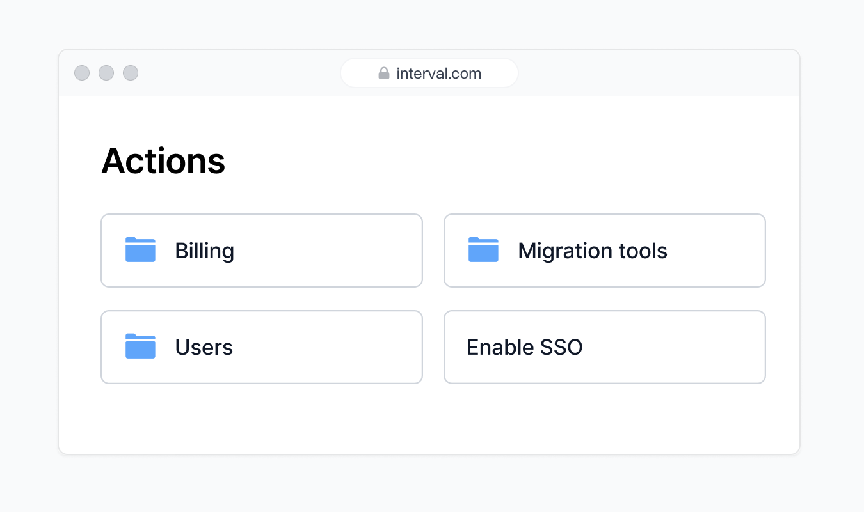Open the Migration tools category

[x=604, y=250]
